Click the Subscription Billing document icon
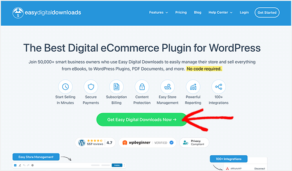Viewport: 292px width, 171px height. click(116, 87)
